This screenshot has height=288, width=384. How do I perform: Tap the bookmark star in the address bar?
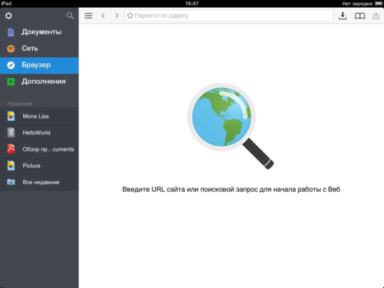point(130,15)
